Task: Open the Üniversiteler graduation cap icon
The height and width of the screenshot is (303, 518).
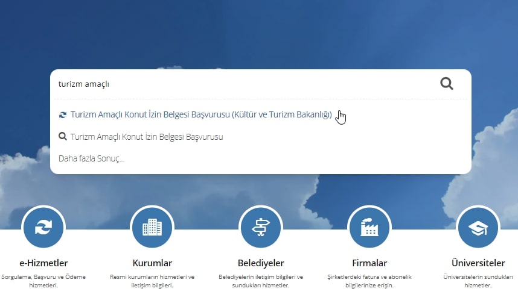Action: (478, 228)
